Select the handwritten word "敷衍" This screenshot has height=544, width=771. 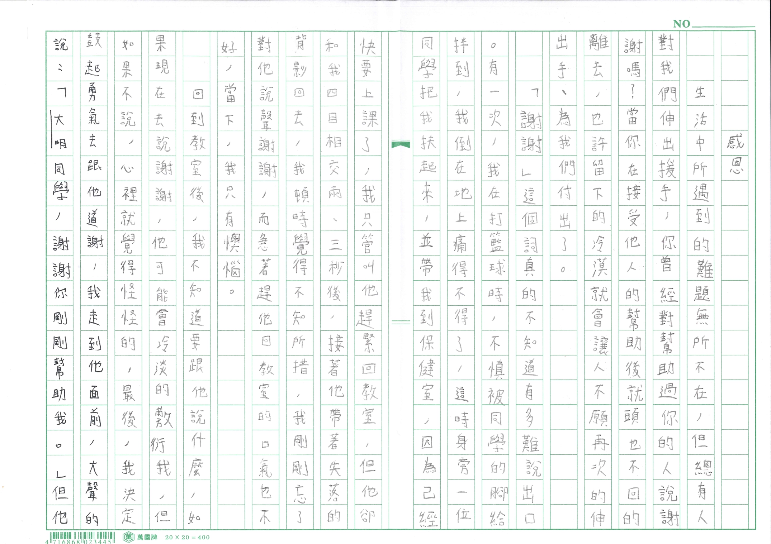(x=162, y=431)
